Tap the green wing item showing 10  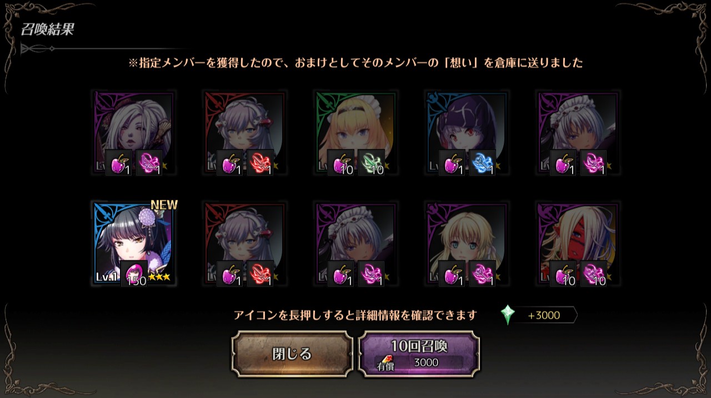tap(371, 163)
